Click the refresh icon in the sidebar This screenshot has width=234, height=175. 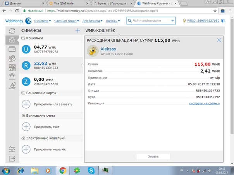pos(12,31)
